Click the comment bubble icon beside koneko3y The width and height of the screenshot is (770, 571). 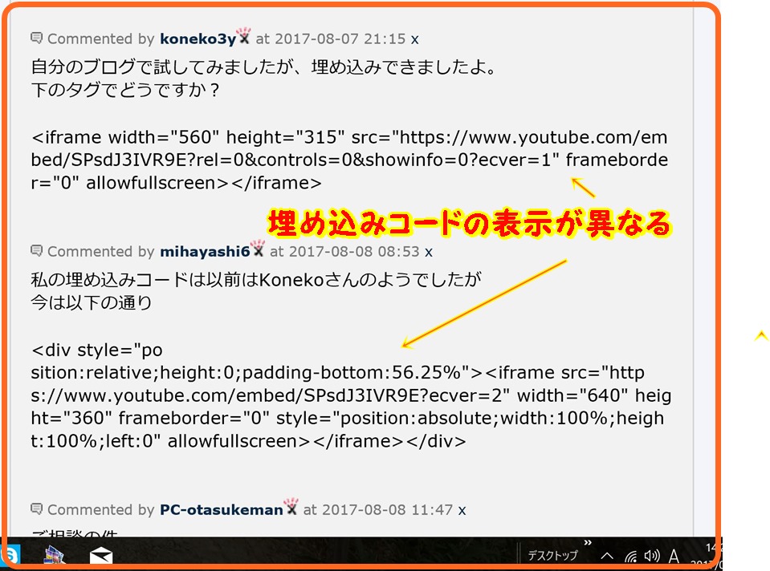[x=36, y=38]
